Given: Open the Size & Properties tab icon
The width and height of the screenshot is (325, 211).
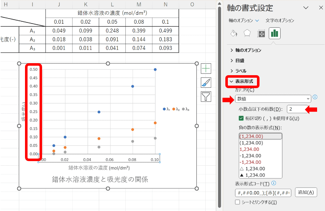Looking at the screenshot, I should tap(261, 33).
